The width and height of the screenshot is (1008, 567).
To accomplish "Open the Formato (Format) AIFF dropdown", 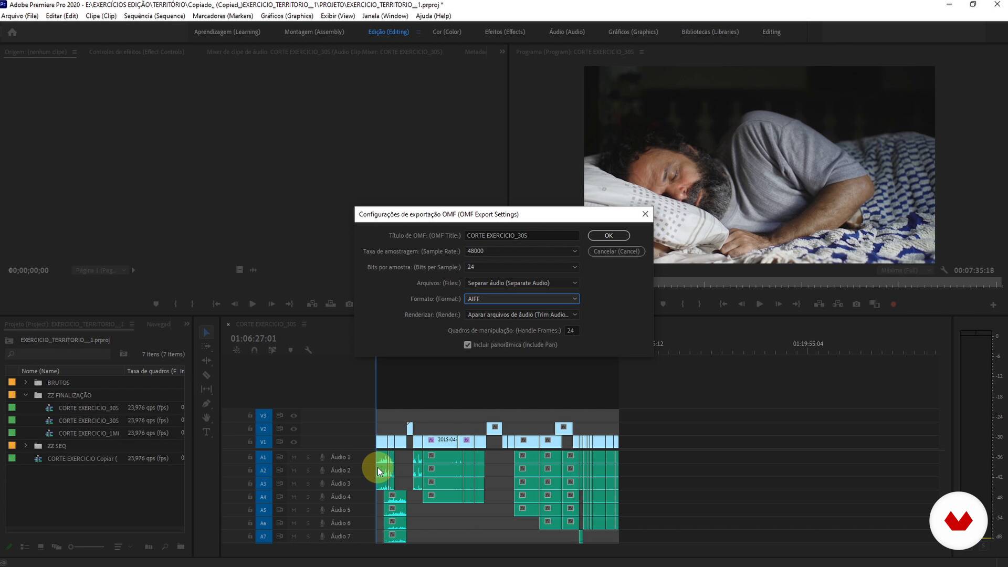I will coord(521,299).
